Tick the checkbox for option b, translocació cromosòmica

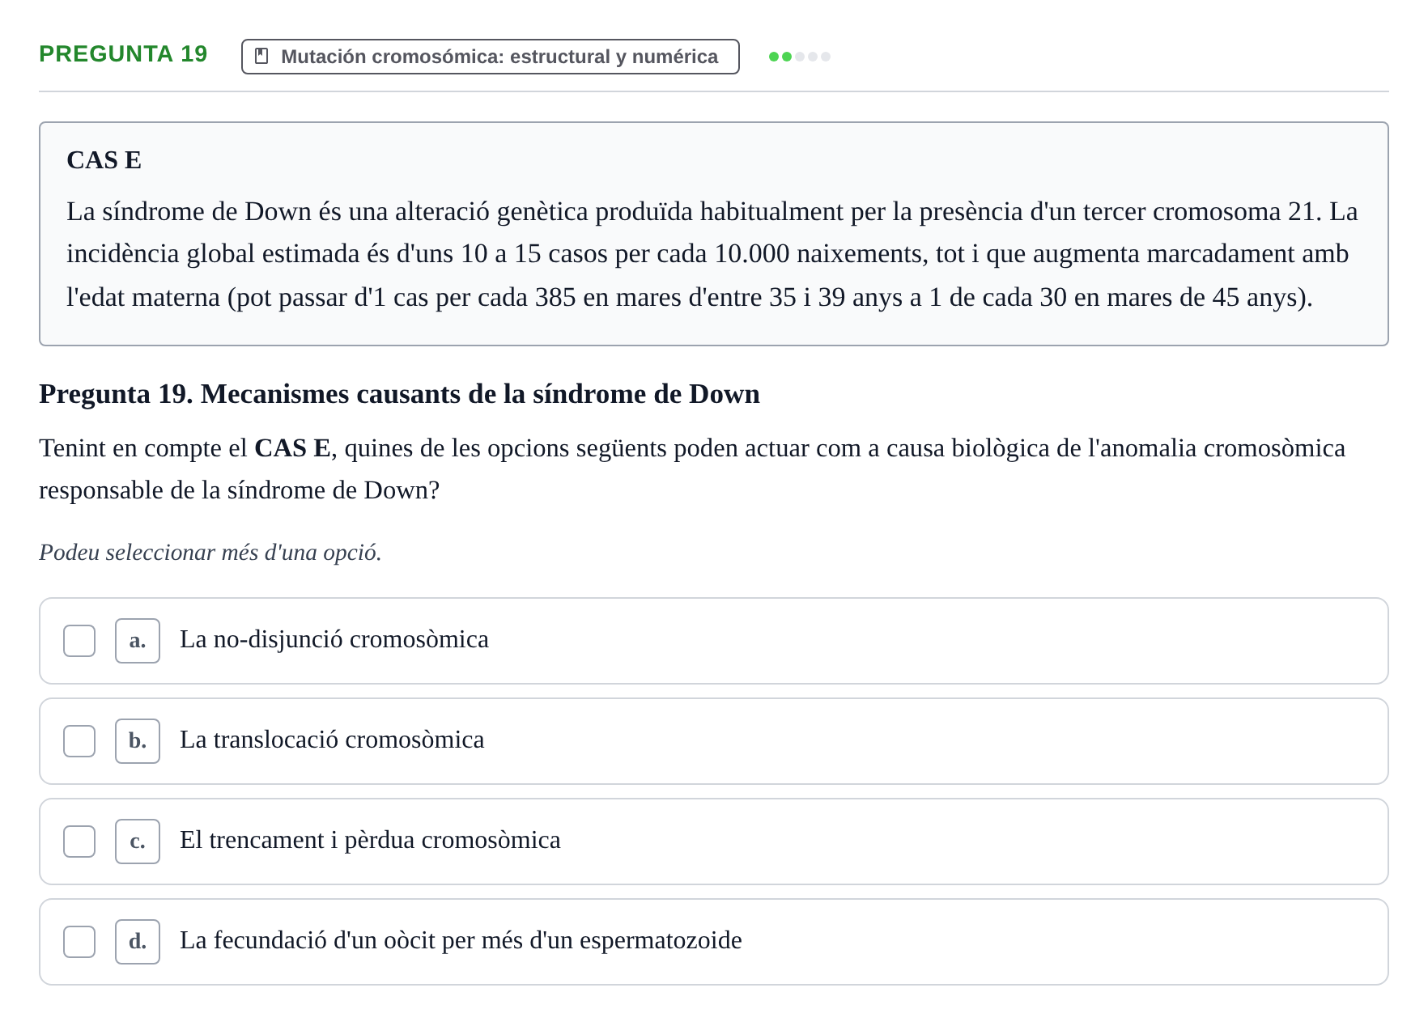pos(79,741)
